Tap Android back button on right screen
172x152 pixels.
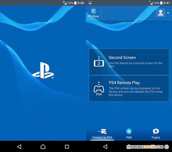coord(105,147)
